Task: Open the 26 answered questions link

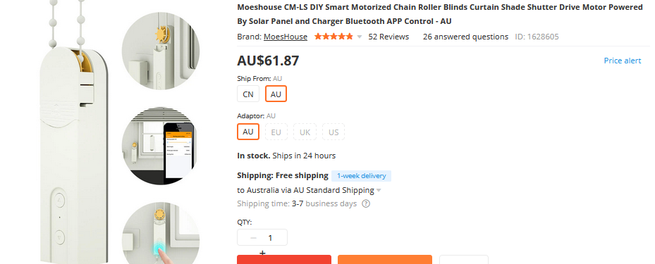Action: point(465,37)
